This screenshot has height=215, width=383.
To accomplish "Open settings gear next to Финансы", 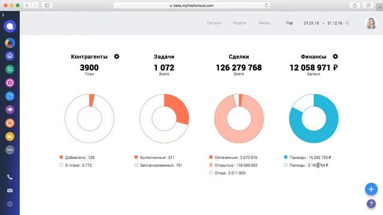I will [335, 57].
